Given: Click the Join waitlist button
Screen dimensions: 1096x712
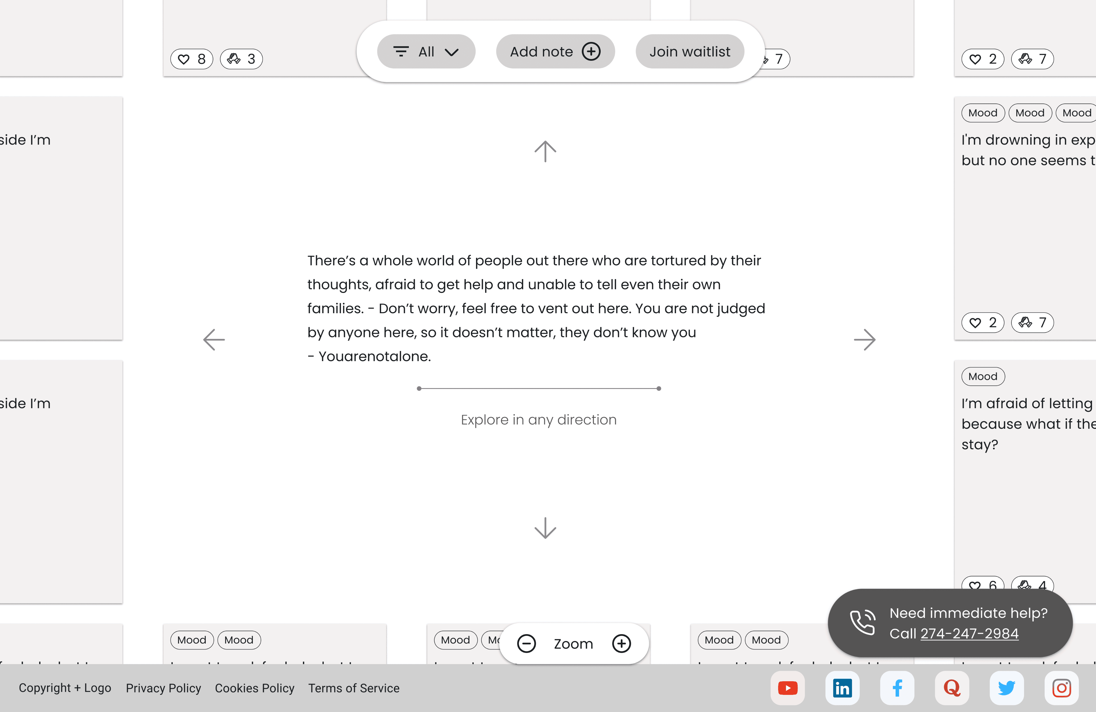Looking at the screenshot, I should point(689,52).
